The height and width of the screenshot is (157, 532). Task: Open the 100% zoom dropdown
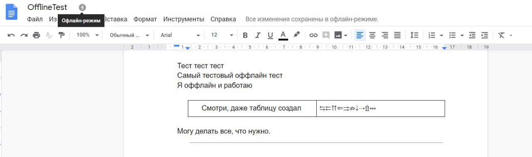[x=88, y=35]
